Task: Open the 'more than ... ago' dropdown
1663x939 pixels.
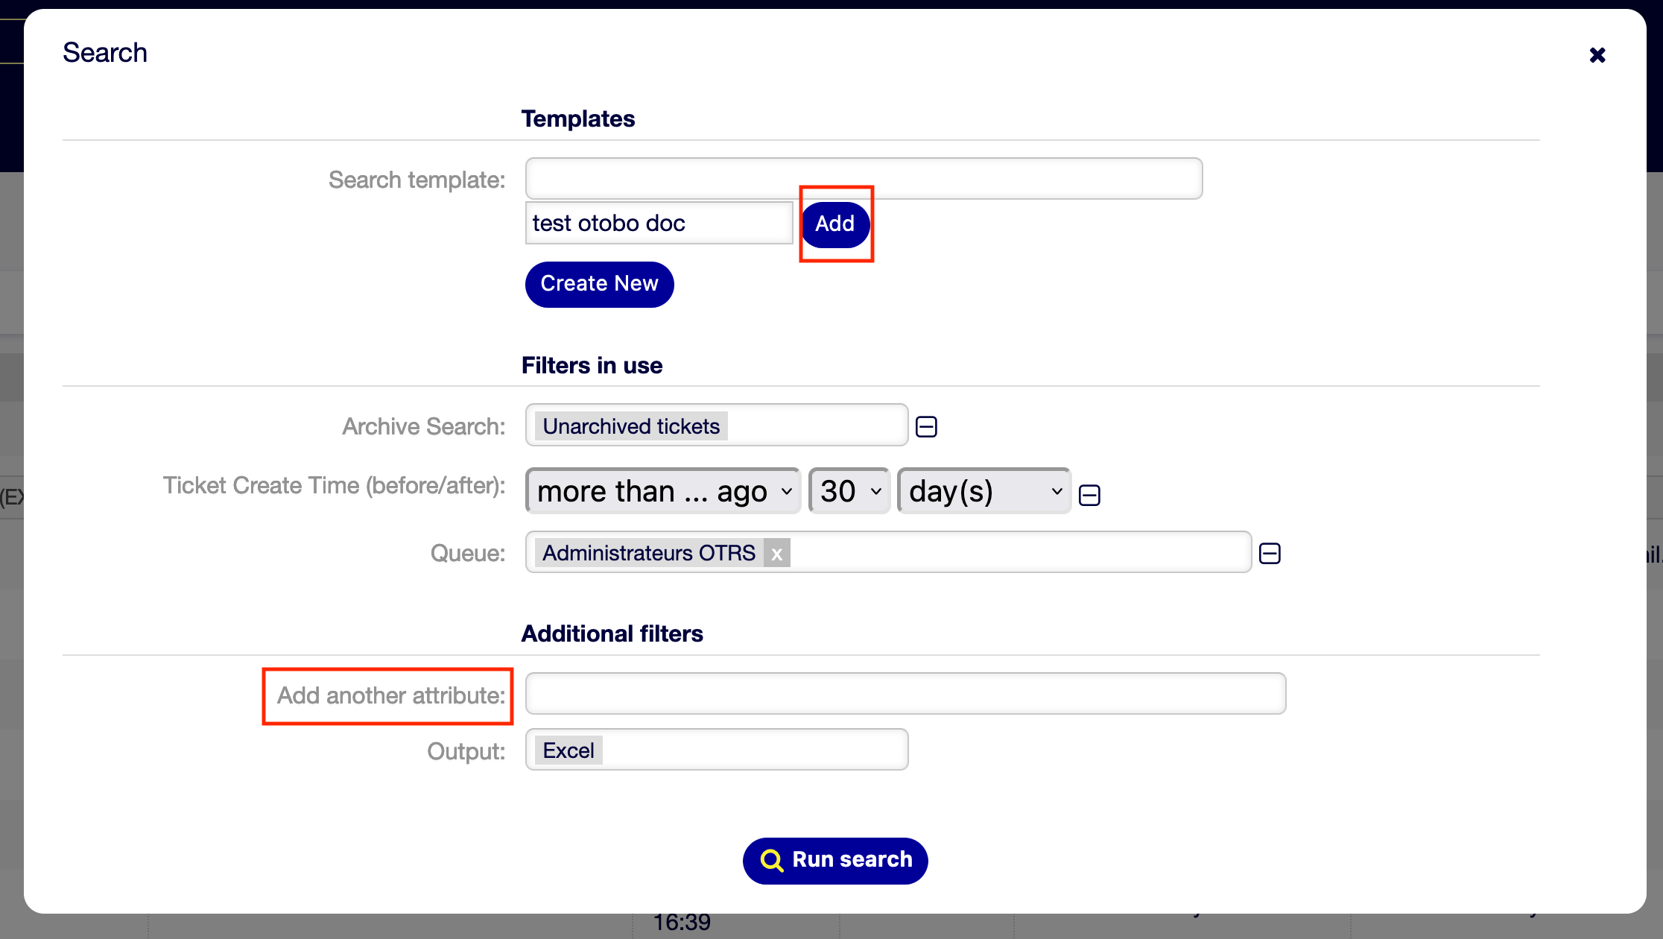Action: point(662,491)
